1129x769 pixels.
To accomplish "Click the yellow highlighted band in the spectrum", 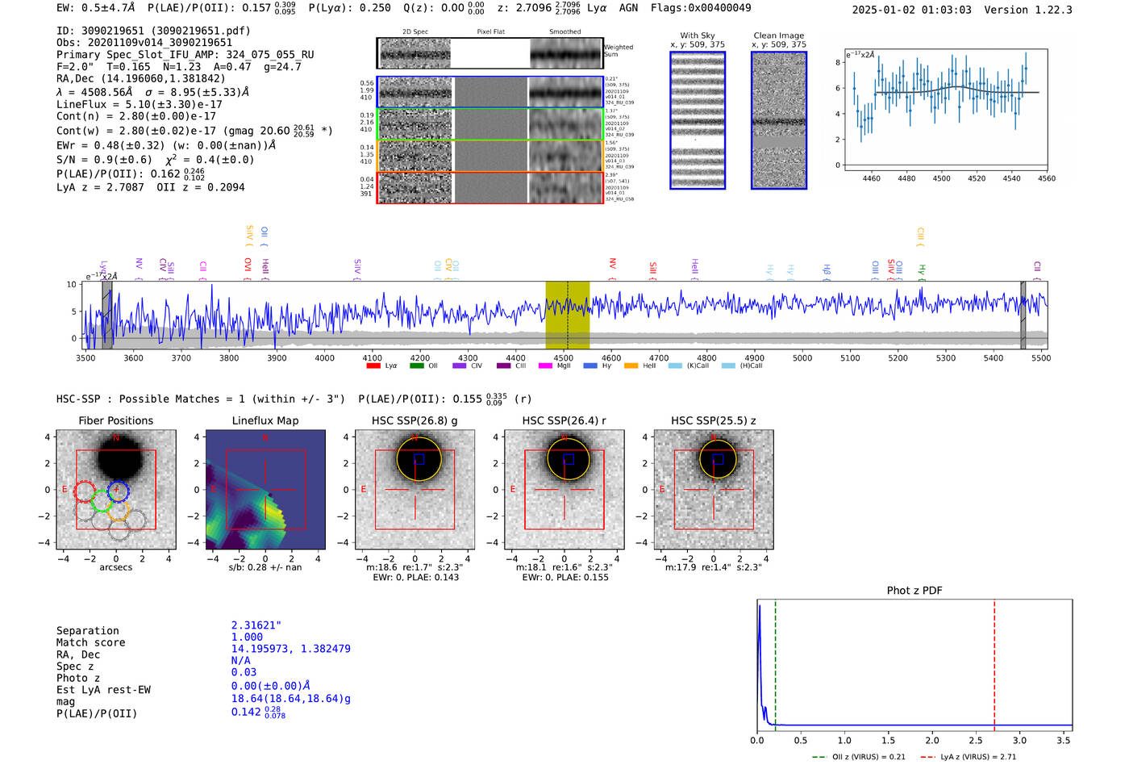I will click(568, 315).
